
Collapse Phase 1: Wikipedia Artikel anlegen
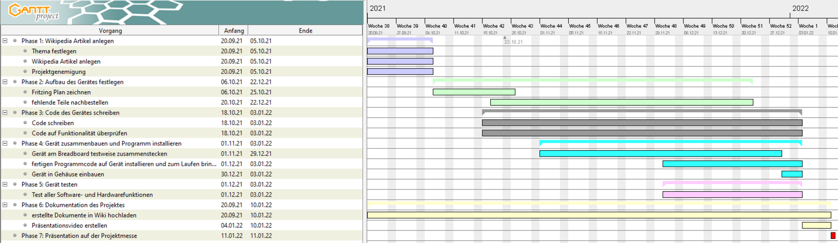click(5, 41)
